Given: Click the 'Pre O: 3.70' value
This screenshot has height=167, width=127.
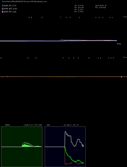Looking at the screenshot, I should coord(79,5).
